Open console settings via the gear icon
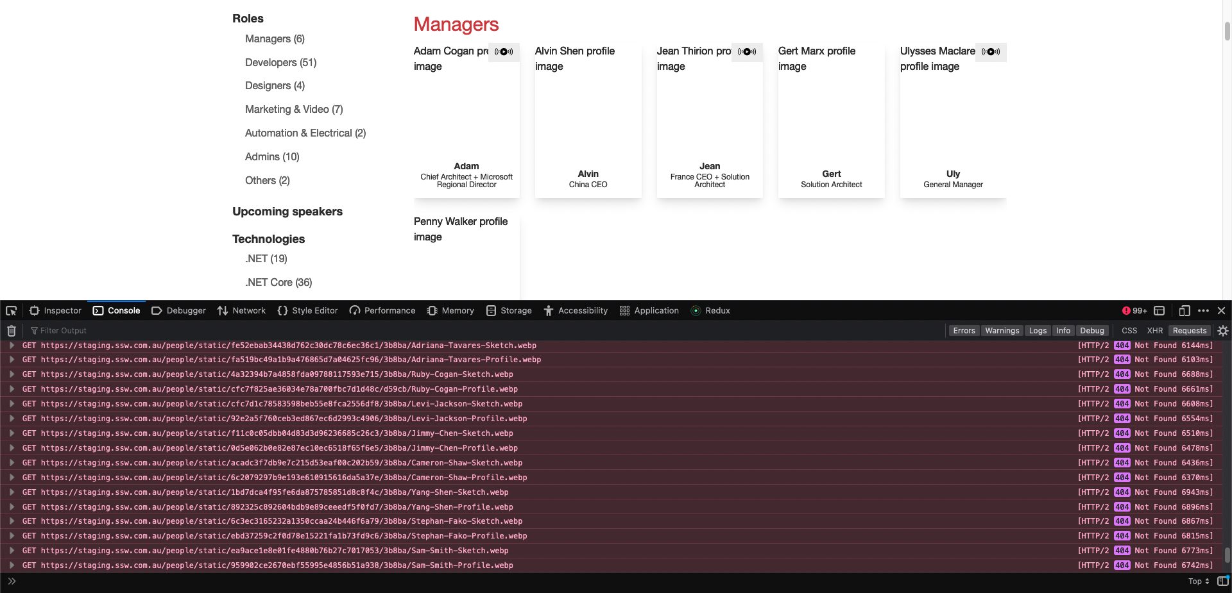 [1223, 330]
